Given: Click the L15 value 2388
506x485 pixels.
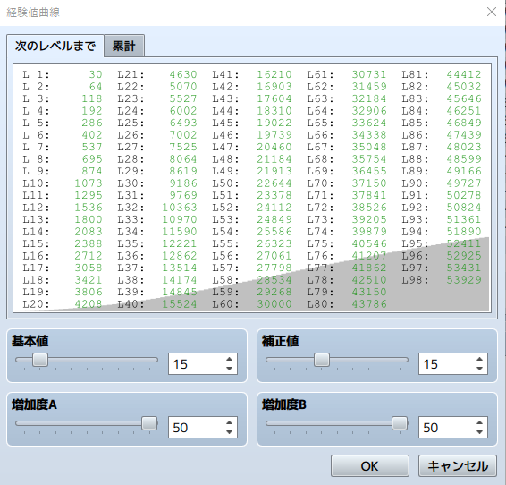Looking at the screenshot, I should 89,243.
